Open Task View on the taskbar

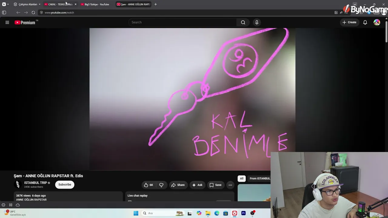click(x=190, y=213)
